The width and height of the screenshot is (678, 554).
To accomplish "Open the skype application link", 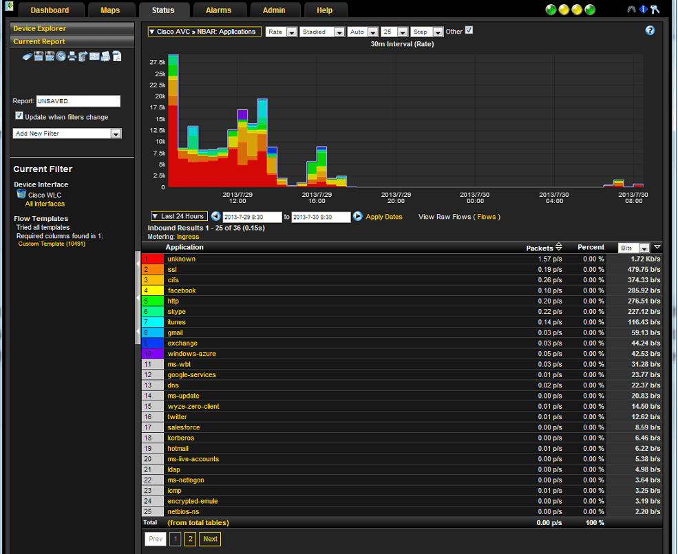I will 176,312.
